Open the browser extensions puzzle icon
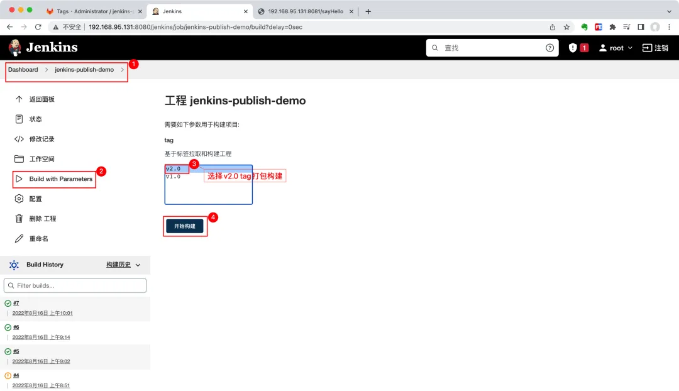The image size is (679, 391). click(612, 27)
